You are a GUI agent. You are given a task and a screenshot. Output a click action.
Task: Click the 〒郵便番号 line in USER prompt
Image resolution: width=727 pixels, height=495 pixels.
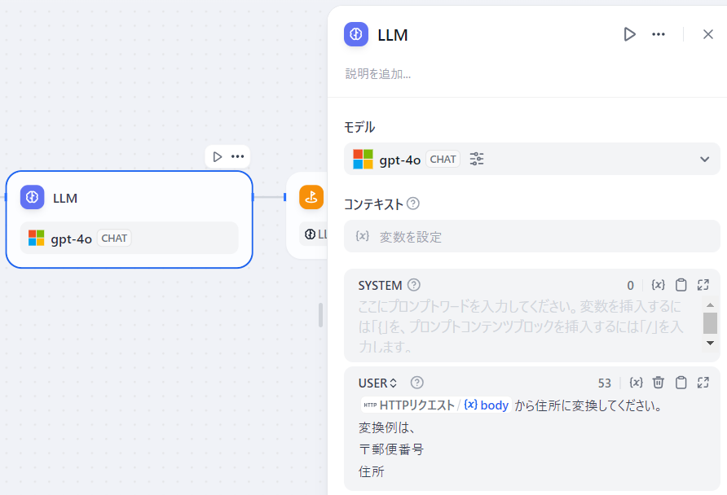(391, 449)
